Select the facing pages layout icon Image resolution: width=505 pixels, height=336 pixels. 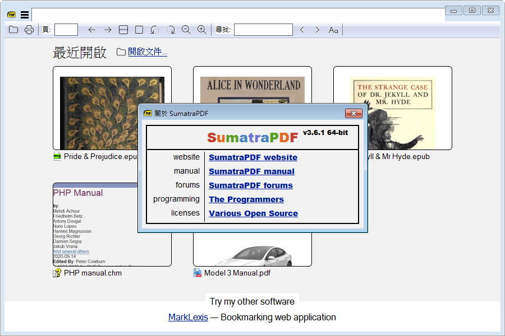coord(123,30)
